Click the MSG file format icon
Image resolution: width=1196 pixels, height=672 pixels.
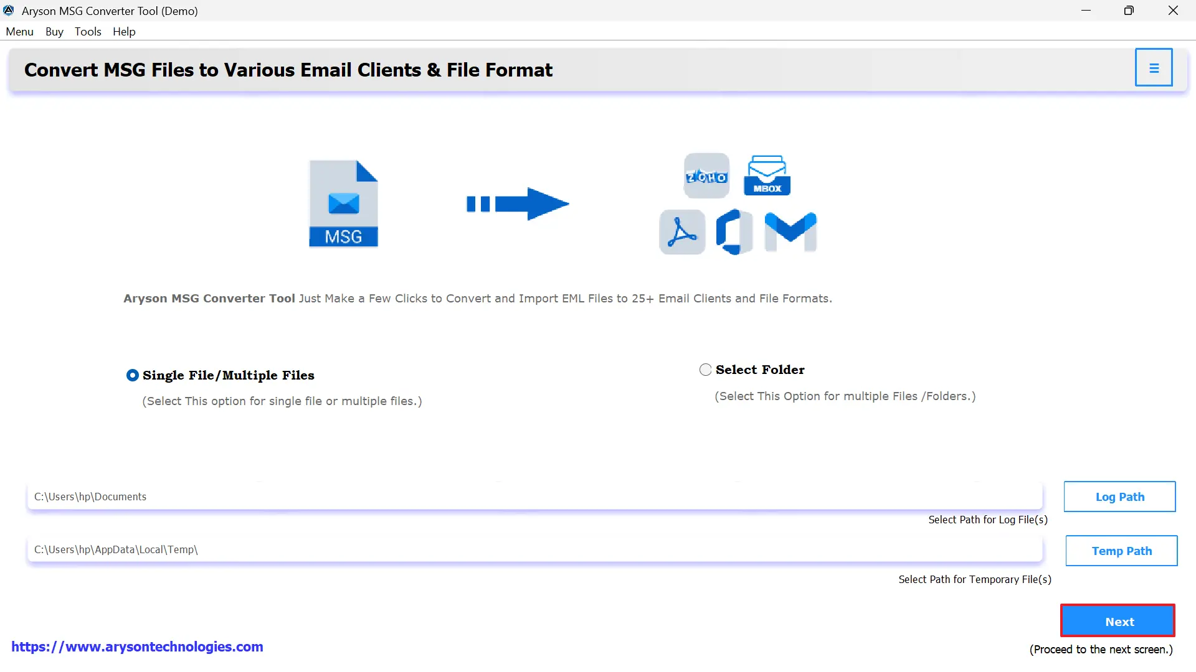point(343,203)
